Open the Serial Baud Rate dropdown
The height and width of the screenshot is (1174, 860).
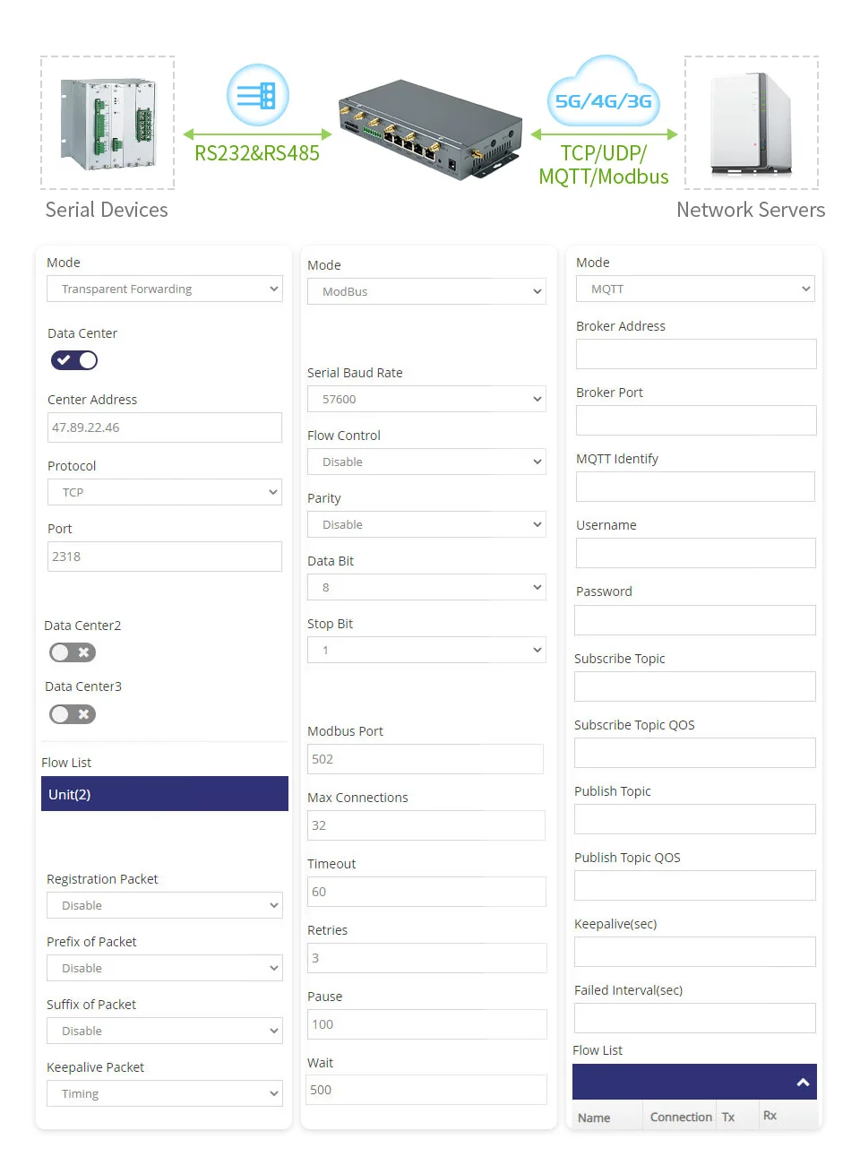(426, 399)
